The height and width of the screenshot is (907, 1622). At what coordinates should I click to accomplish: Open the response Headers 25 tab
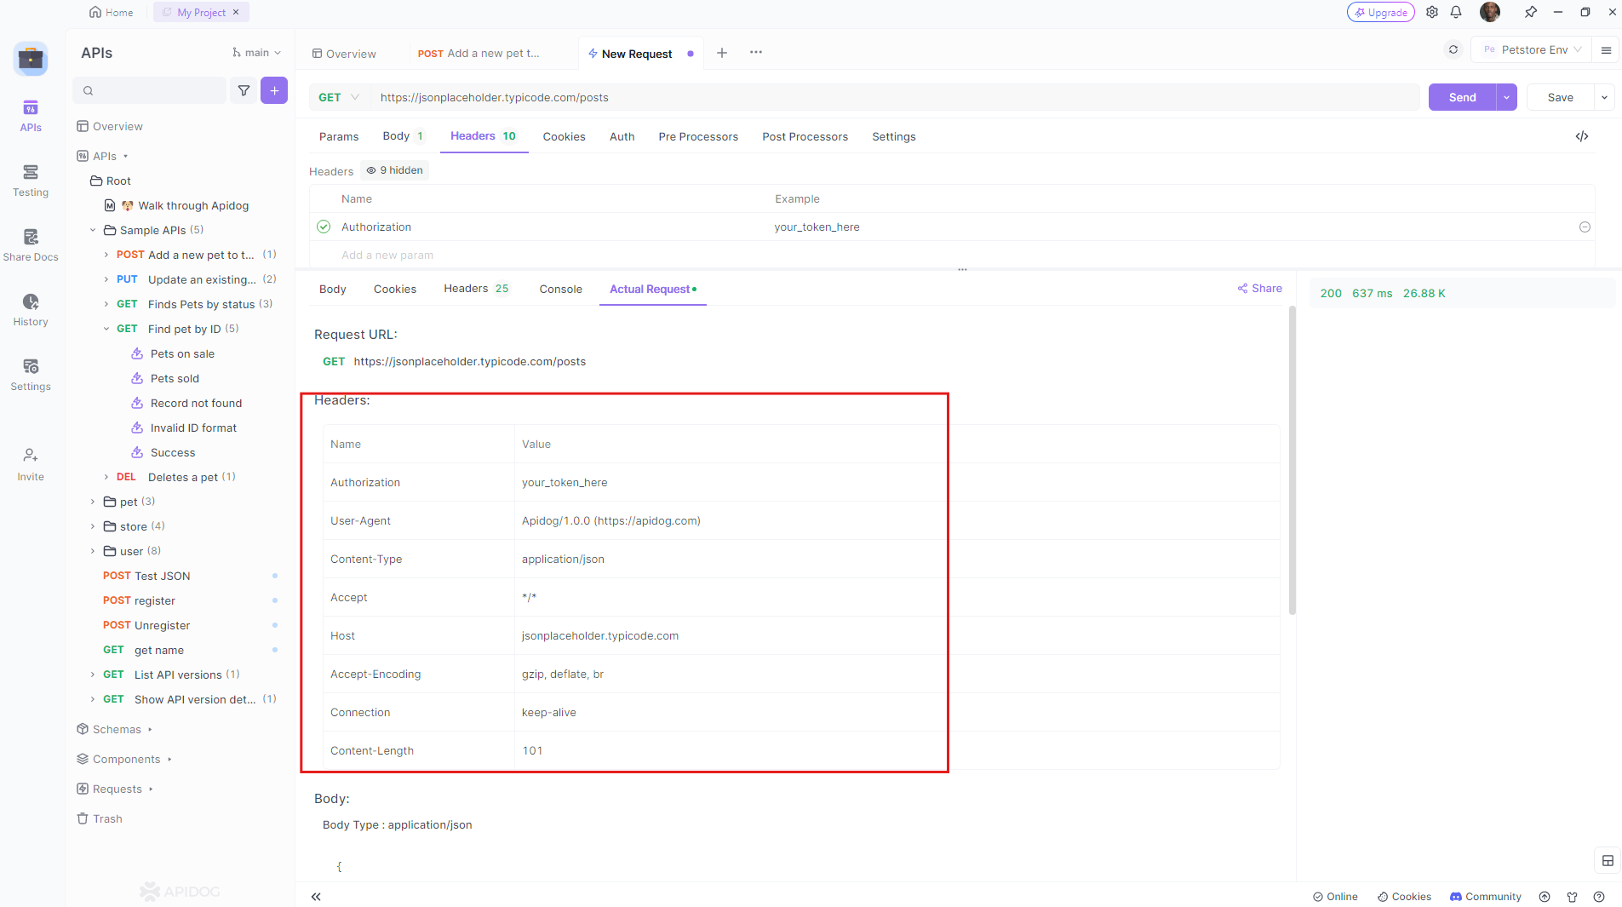coord(476,289)
